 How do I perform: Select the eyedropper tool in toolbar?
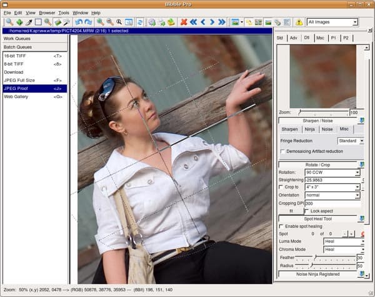point(29,22)
